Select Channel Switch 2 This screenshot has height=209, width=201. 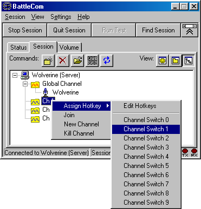coord(146,138)
